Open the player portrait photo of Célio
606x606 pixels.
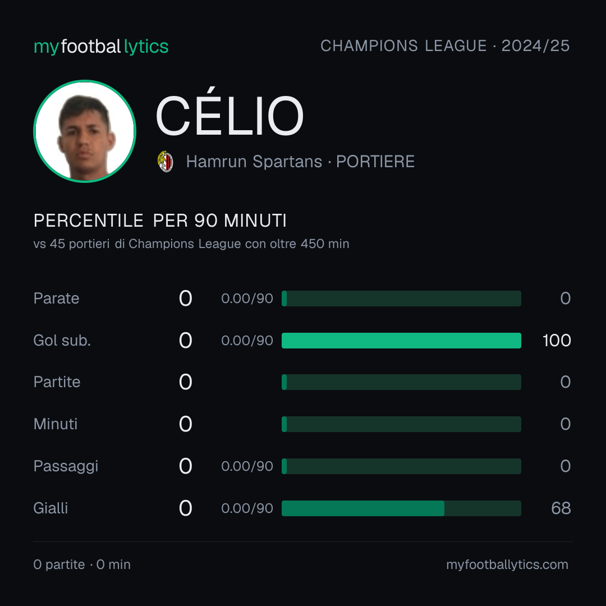pyautogui.click(x=85, y=131)
